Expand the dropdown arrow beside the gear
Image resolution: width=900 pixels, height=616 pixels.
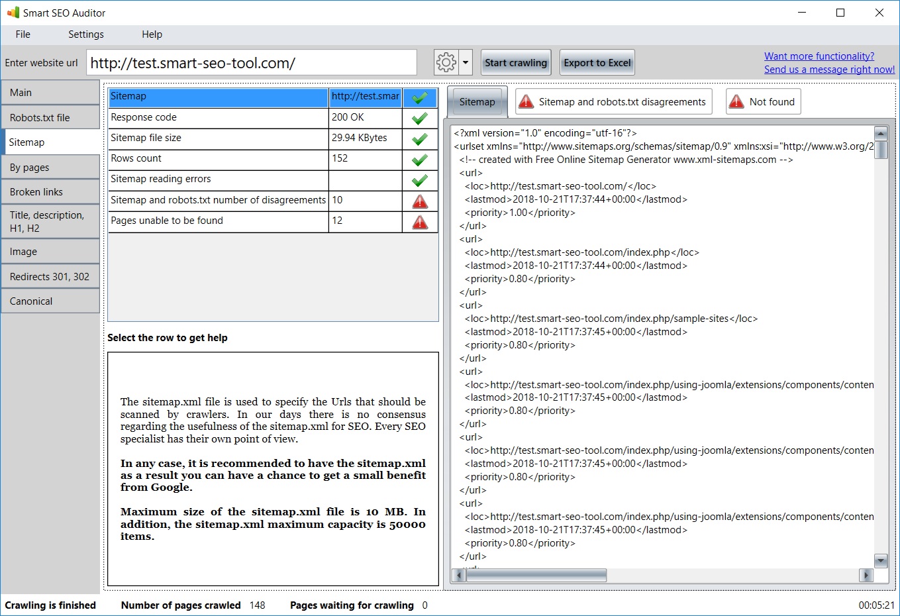(x=466, y=63)
